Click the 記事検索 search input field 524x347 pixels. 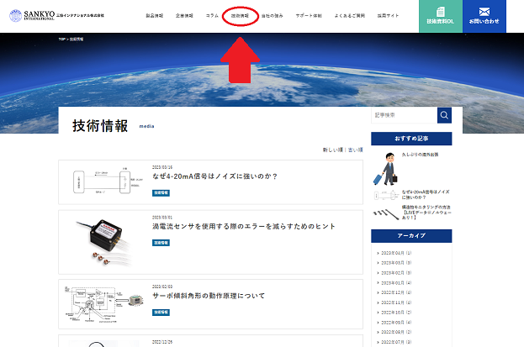click(404, 115)
